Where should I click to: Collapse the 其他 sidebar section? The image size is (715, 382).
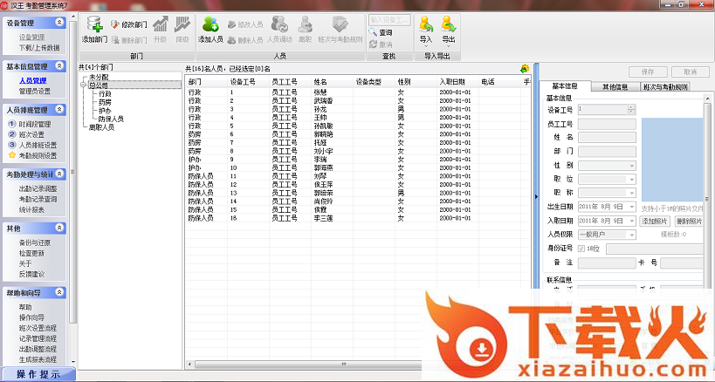(x=59, y=228)
